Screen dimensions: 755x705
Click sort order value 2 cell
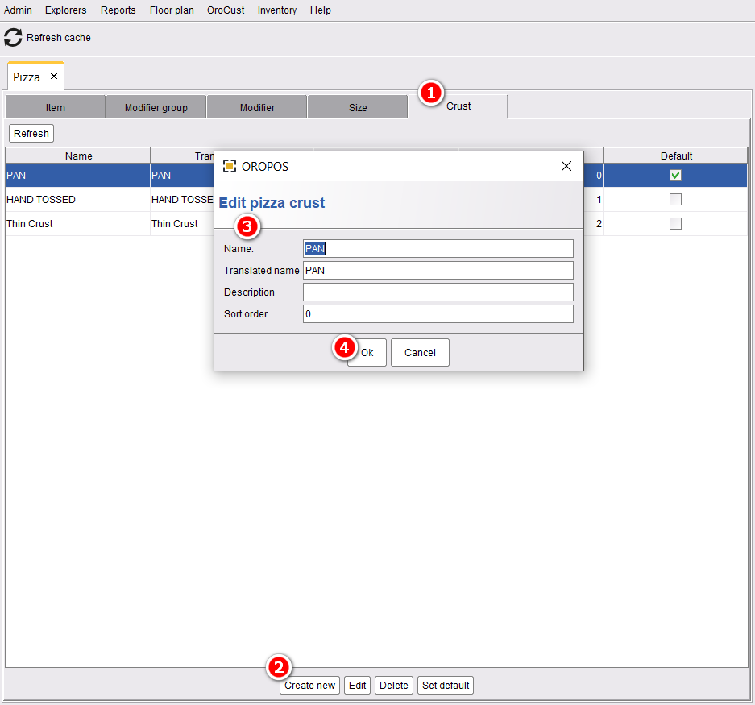[593, 223]
